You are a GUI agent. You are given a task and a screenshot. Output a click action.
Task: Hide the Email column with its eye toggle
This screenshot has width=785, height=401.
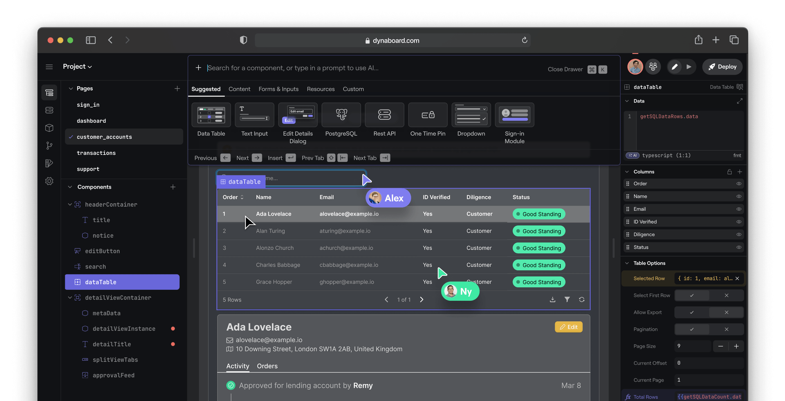739,209
